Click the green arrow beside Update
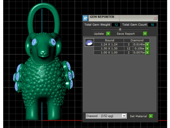This screenshot has height=128, width=170. 108,34
